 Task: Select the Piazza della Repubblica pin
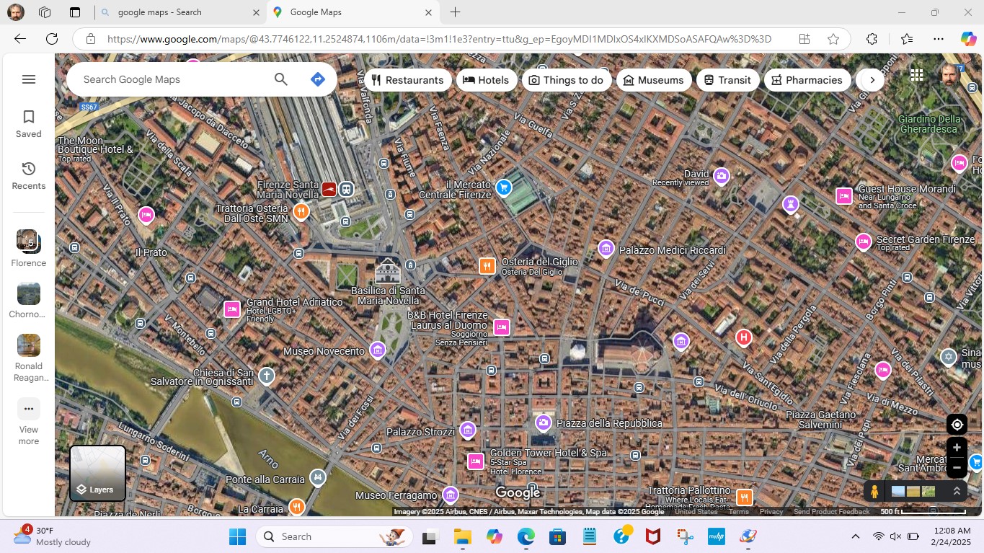544,423
